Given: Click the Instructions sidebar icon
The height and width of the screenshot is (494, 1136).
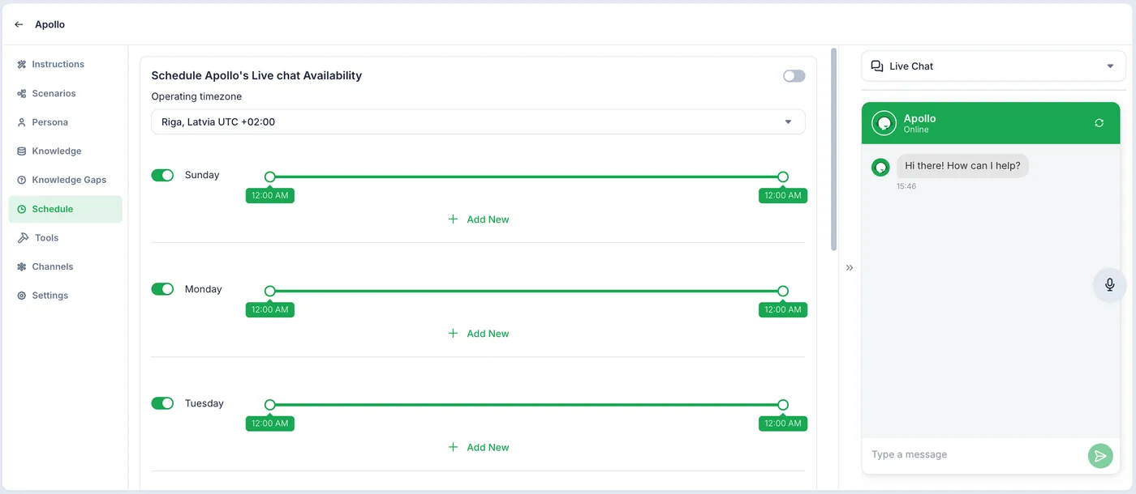Looking at the screenshot, I should click(22, 64).
